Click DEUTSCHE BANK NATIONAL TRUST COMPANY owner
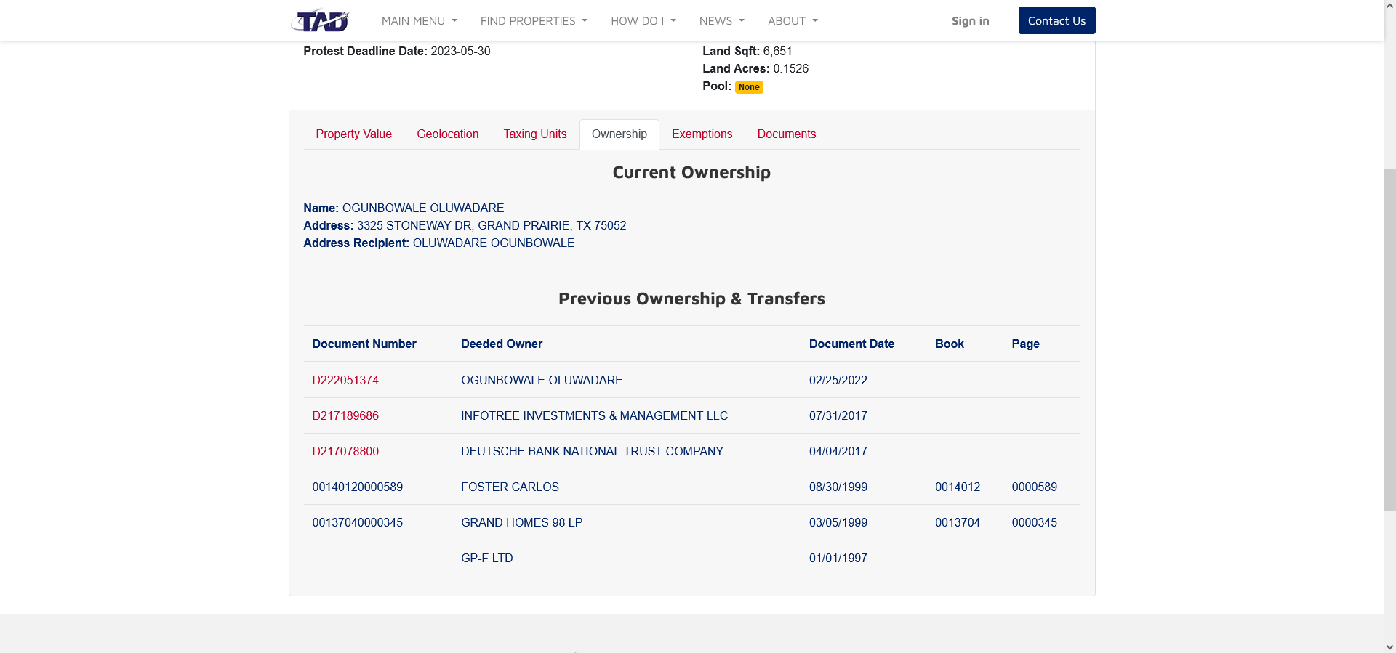Screen dimensions: 1396x653 tap(592, 451)
